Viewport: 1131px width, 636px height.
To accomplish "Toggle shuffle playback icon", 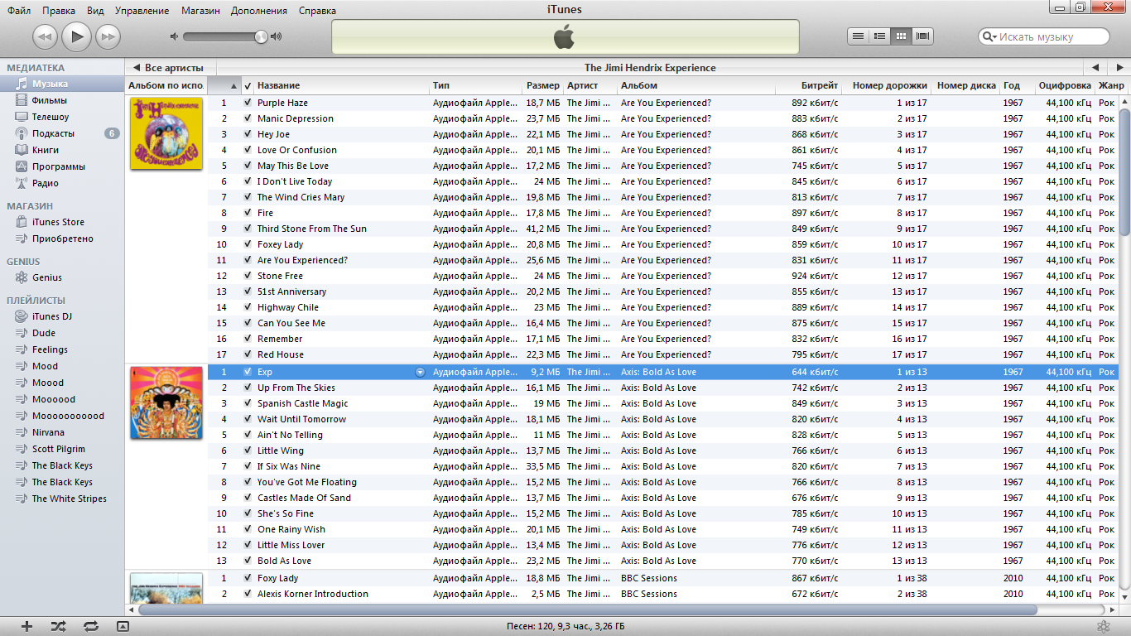I will pyautogui.click(x=58, y=626).
